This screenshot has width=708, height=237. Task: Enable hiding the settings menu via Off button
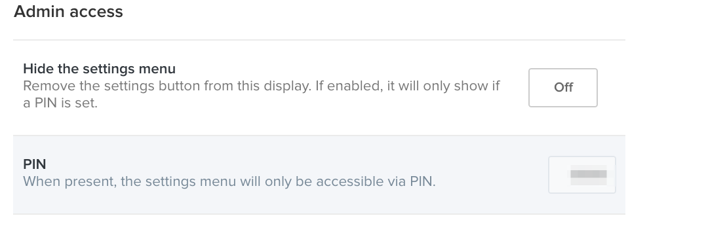[x=562, y=88]
